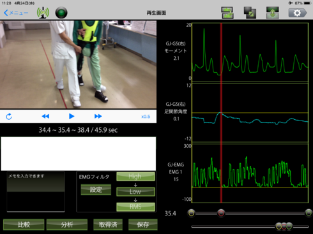Rewind the video playback
Viewport: 313px width, 234px height.
(x=45, y=116)
